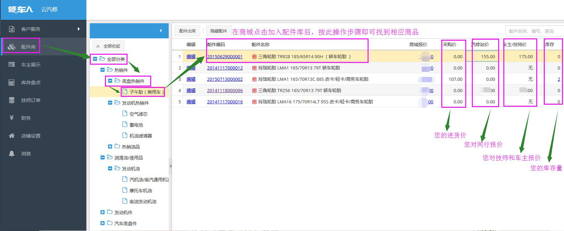Collapse the 发动机热销件 folder
Screen dimensions: 564x231
point(110,103)
